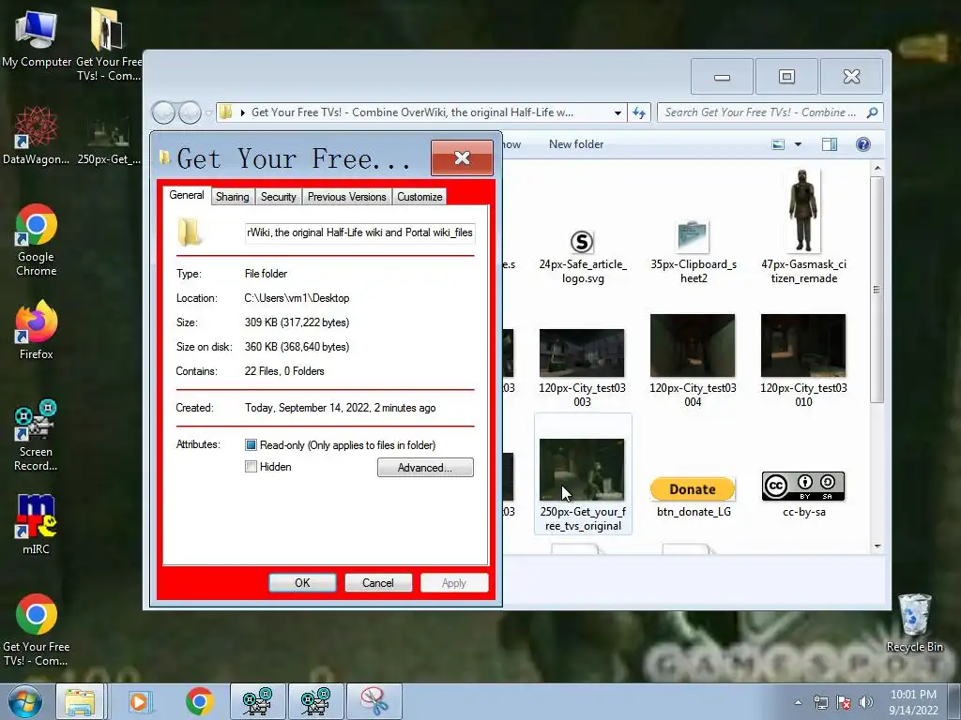Show hidden tray icons arrow
The image size is (961, 720).
(798, 702)
